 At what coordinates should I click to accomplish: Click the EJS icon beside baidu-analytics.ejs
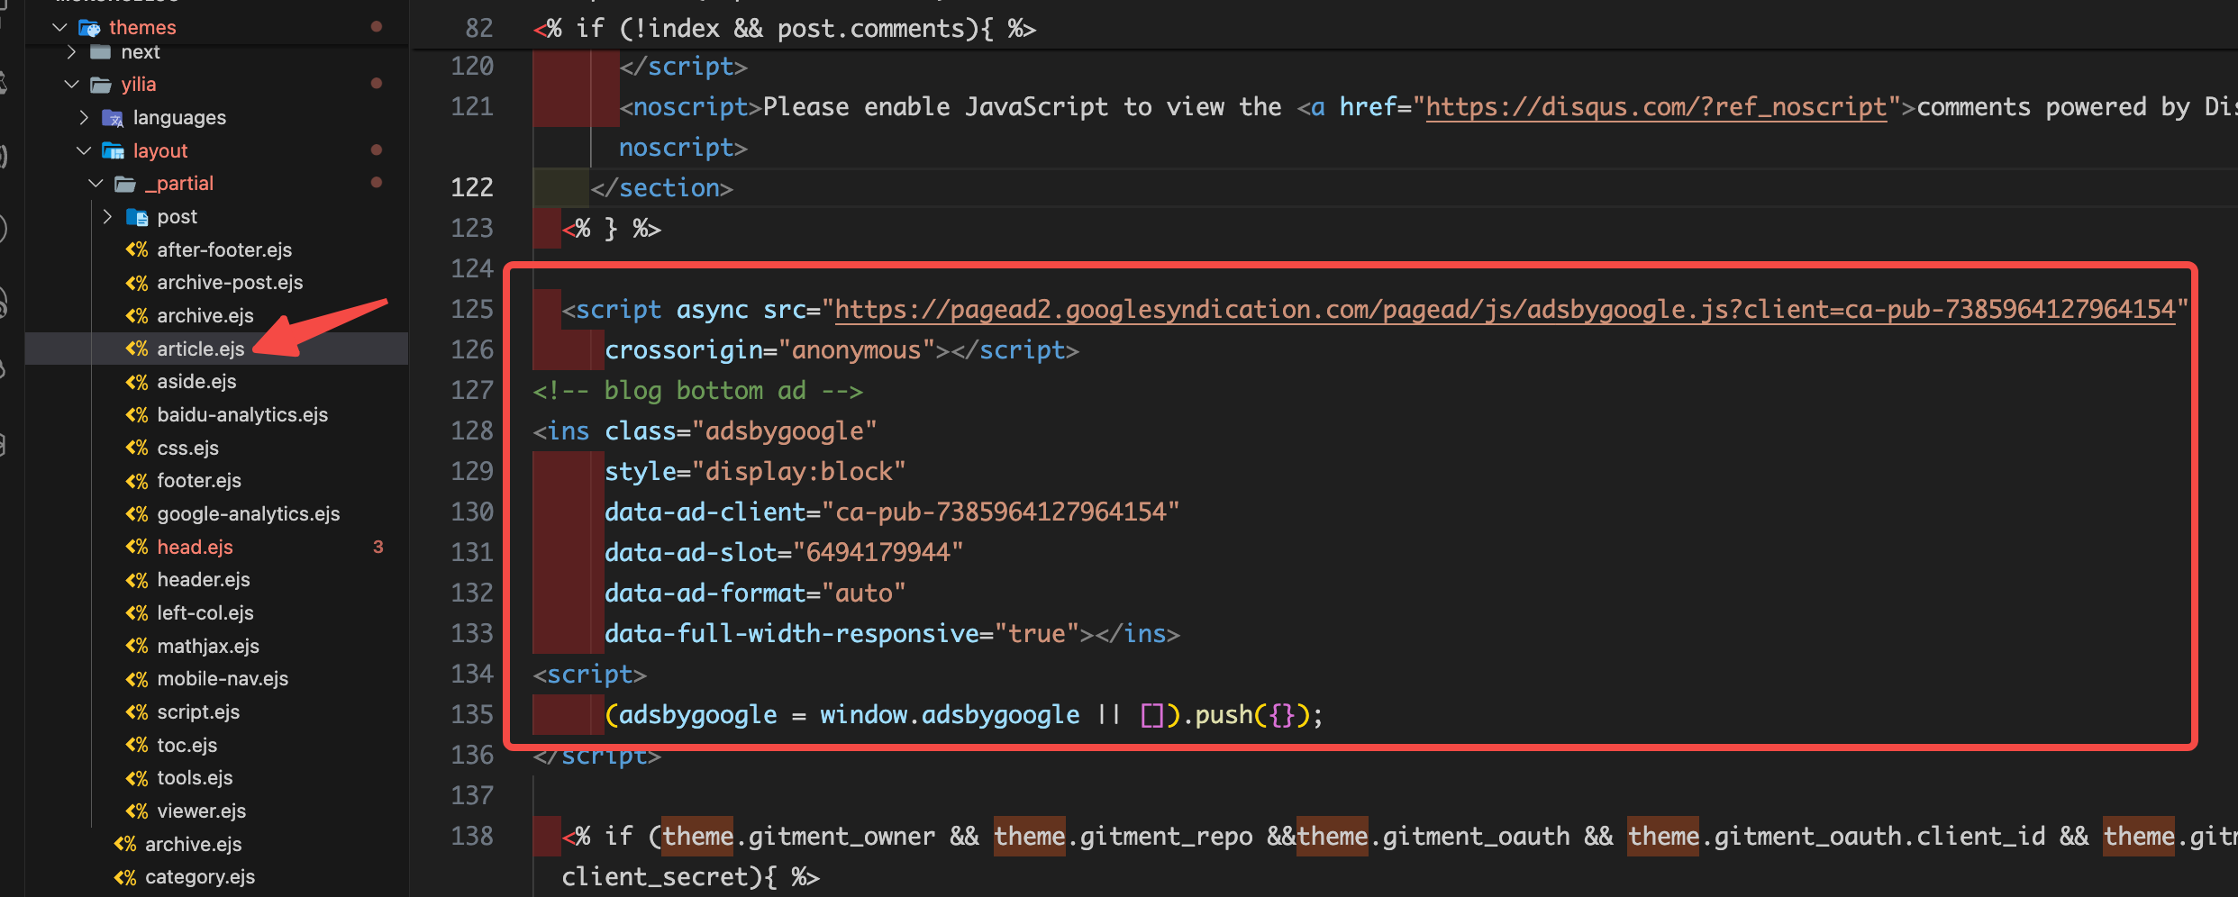(137, 415)
